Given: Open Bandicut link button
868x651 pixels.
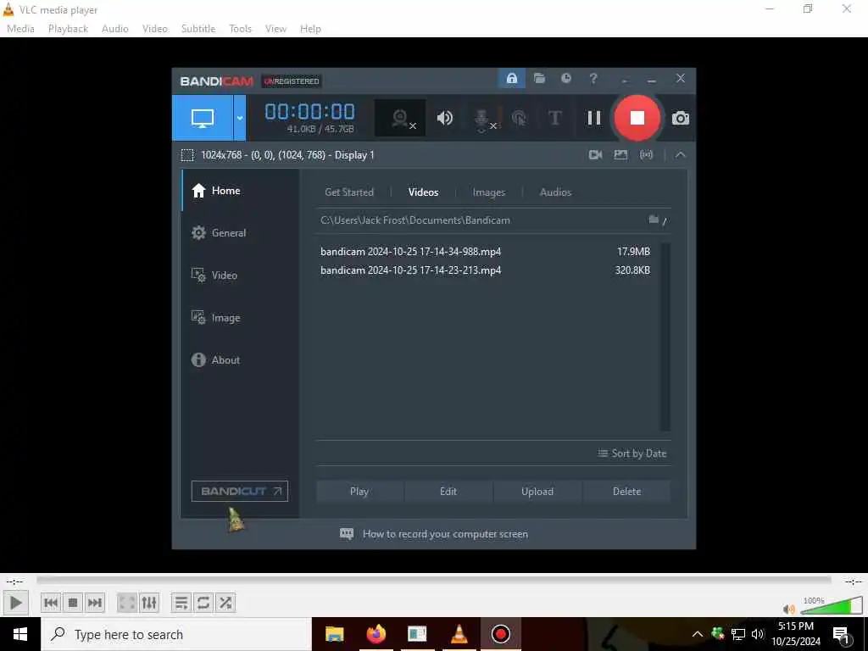Looking at the screenshot, I should (x=240, y=491).
